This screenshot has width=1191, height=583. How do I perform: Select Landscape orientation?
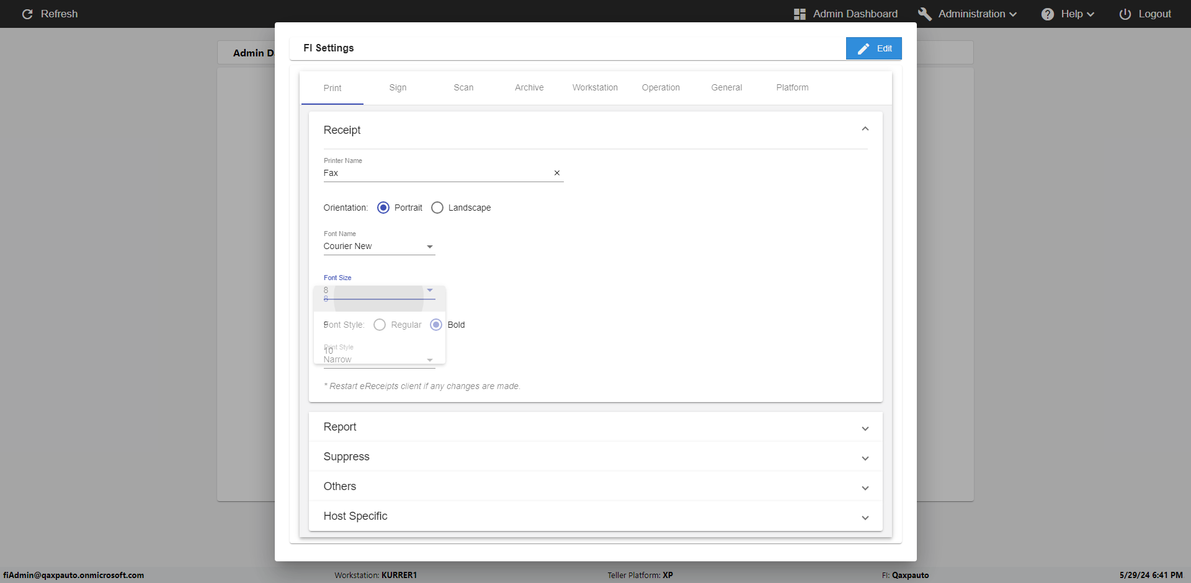tap(437, 208)
